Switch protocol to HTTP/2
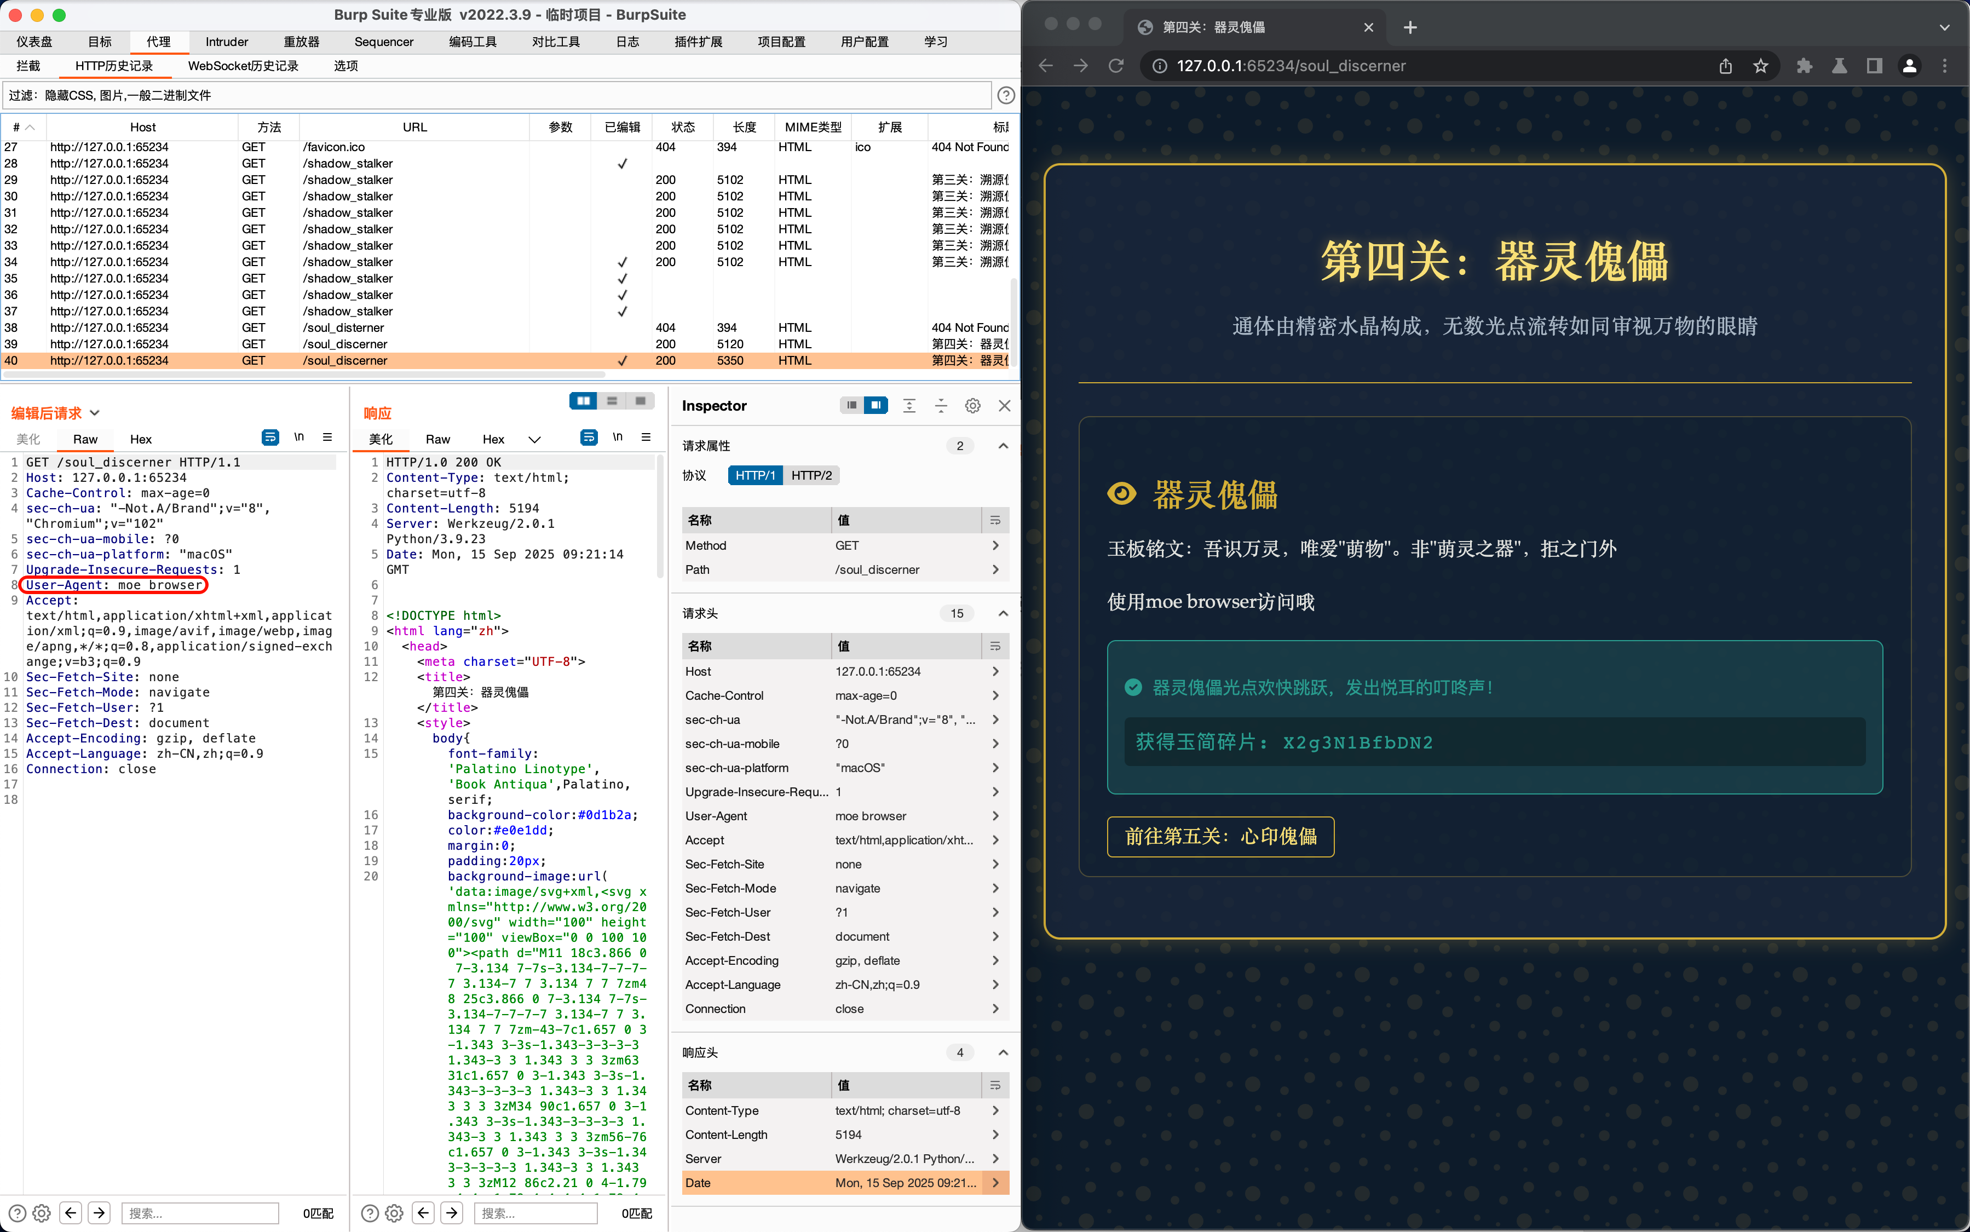This screenshot has height=1232, width=1970. click(x=811, y=475)
